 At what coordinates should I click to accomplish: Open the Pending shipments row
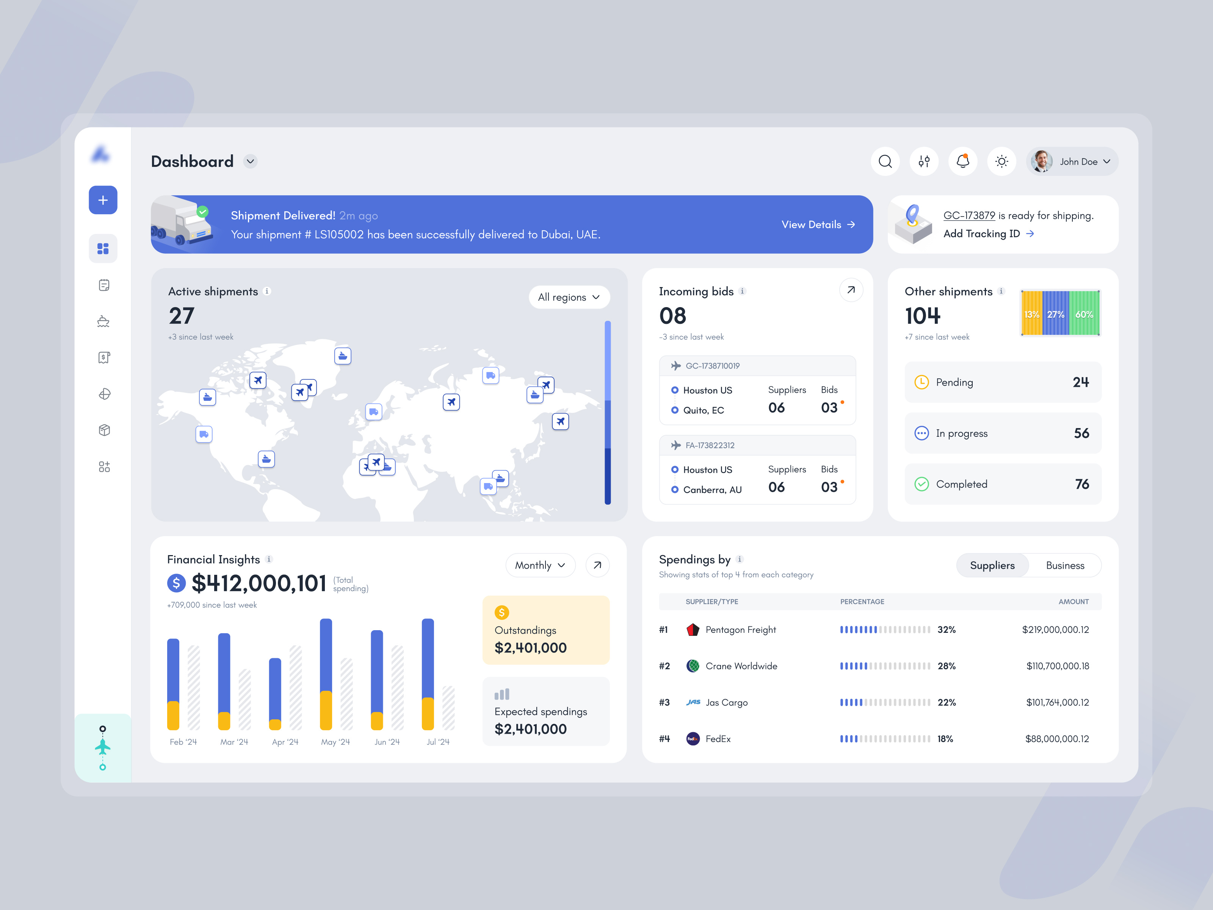click(x=1003, y=382)
